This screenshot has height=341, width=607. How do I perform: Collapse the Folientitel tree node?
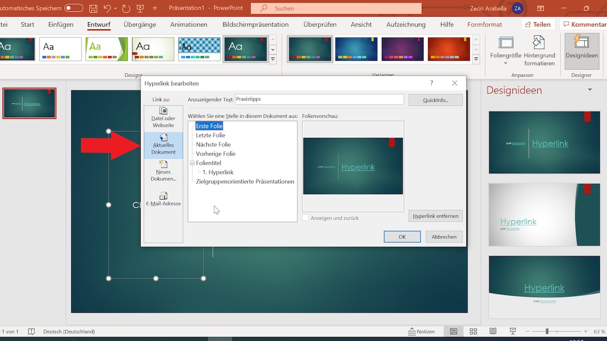(192, 163)
